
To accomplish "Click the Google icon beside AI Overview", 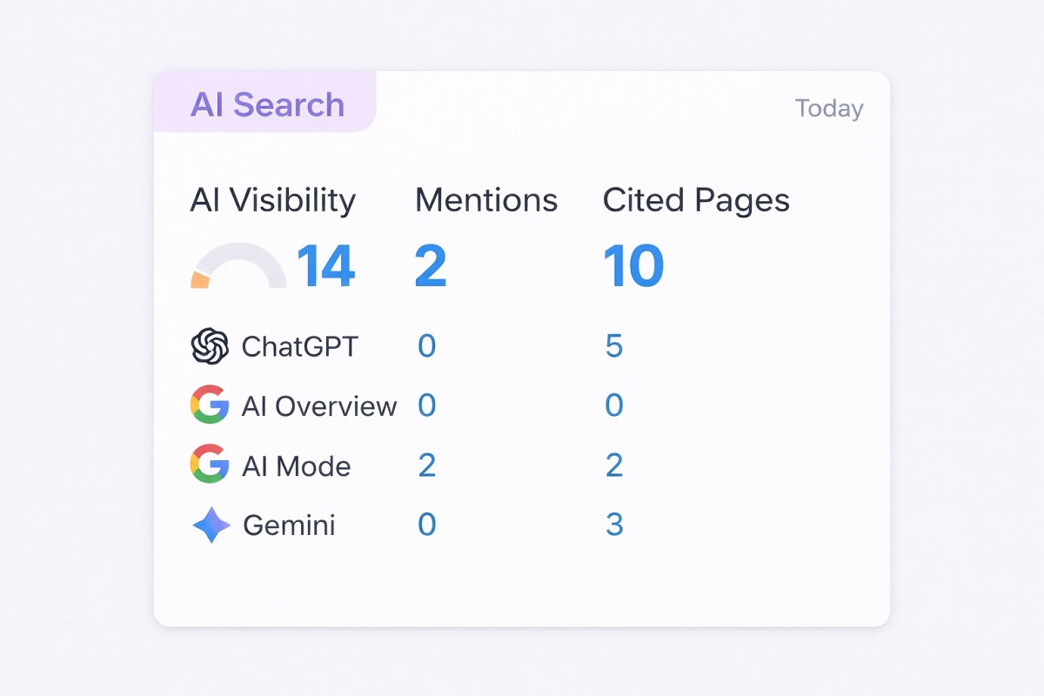I will (209, 405).
